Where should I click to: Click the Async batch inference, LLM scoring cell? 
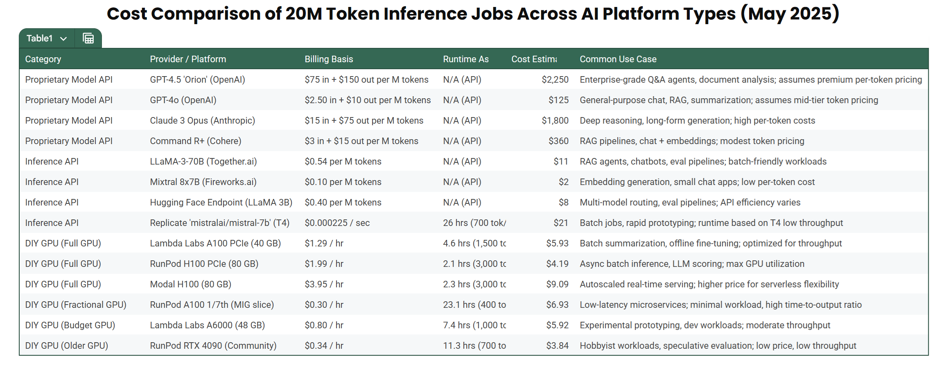point(692,264)
